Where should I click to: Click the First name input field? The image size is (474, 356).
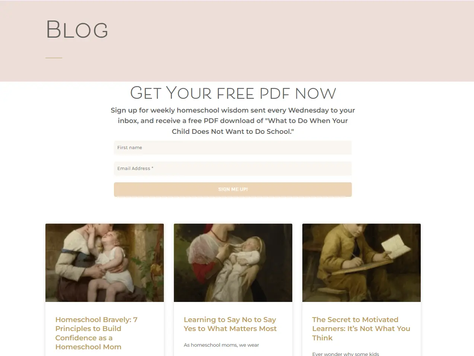[233, 148]
